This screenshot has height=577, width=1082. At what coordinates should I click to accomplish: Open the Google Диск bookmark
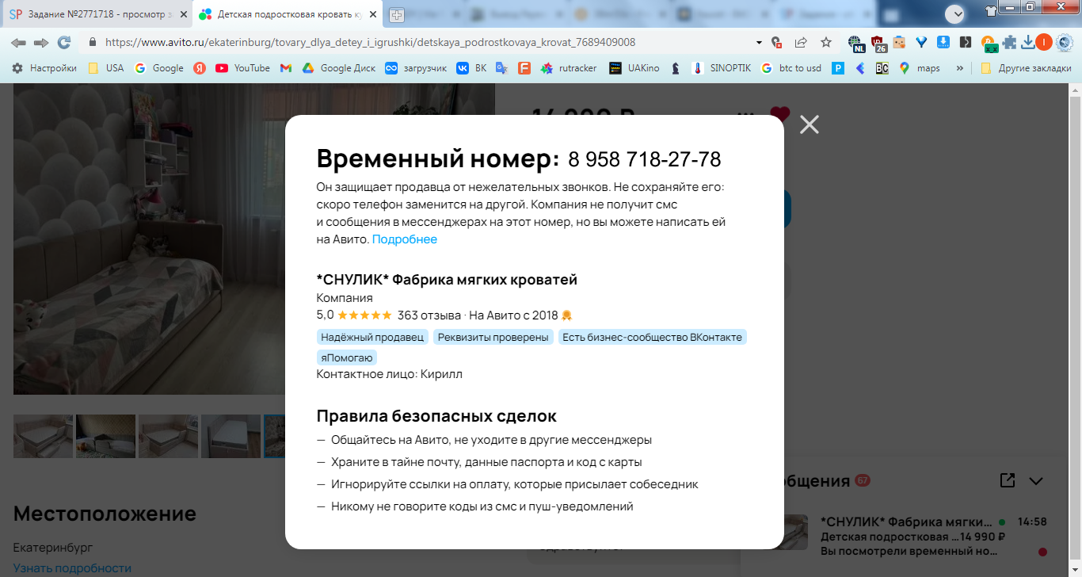pyautogui.click(x=340, y=68)
